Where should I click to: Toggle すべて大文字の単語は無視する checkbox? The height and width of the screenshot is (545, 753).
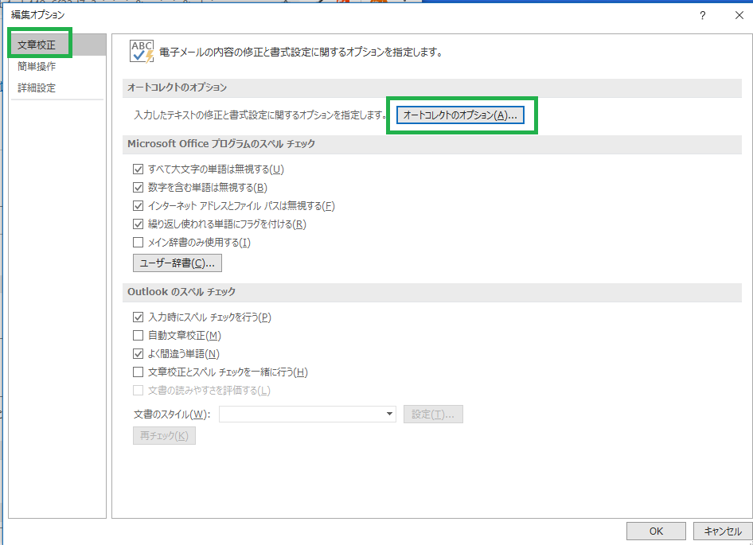(x=139, y=169)
